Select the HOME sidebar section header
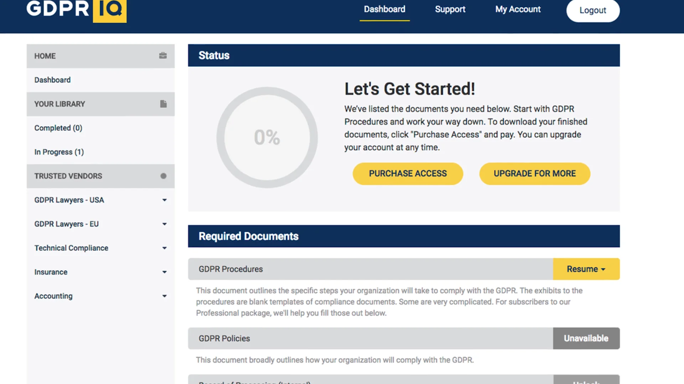The image size is (684, 384). (100, 56)
